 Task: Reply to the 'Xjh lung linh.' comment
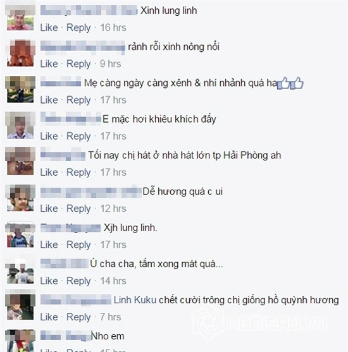click(x=78, y=245)
